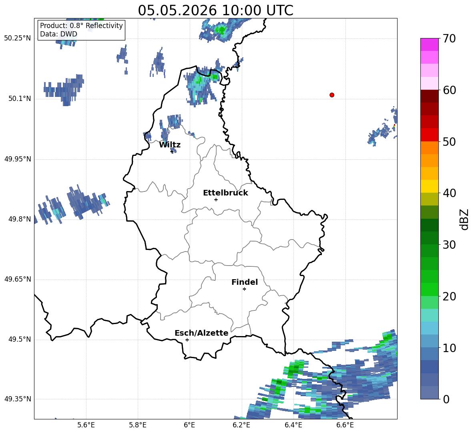This screenshot has width=474, height=433.
Task: Click the Product 0.8° Reflectivity info box
Action: click(81, 30)
